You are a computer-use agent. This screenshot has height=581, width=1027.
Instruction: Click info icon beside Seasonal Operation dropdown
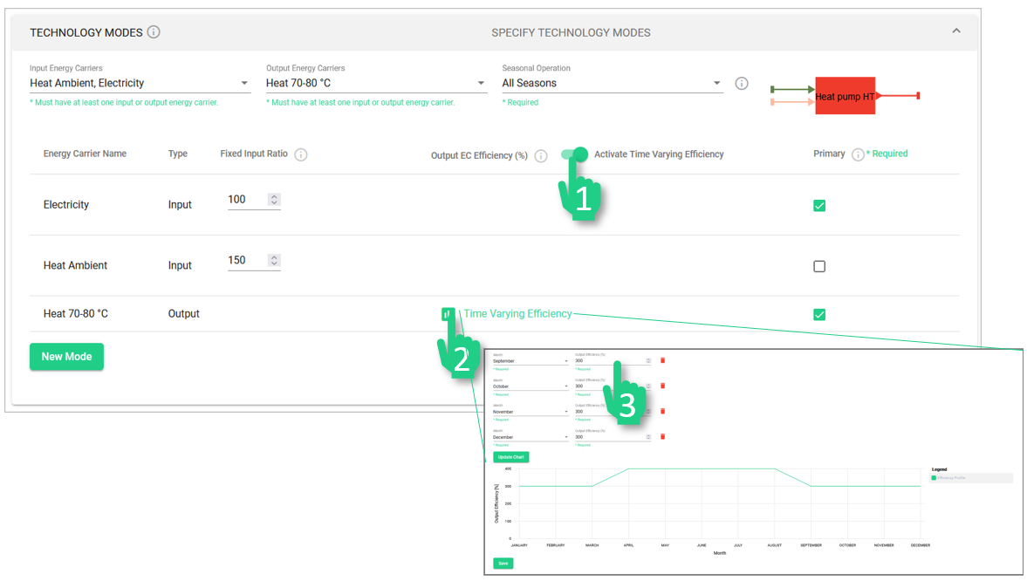click(x=741, y=84)
